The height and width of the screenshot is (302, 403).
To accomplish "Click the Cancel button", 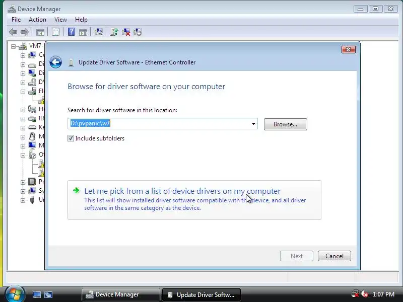I will (x=334, y=256).
